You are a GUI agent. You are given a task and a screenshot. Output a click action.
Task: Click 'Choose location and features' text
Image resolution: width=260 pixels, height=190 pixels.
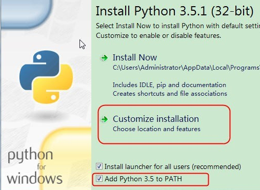tap(156, 129)
